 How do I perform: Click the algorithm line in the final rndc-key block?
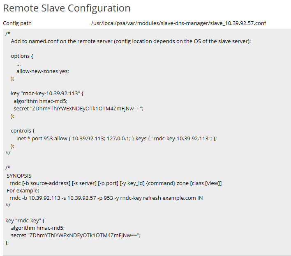[38, 228]
